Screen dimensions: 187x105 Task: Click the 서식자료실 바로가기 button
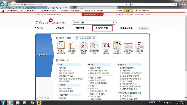click(85, 38)
